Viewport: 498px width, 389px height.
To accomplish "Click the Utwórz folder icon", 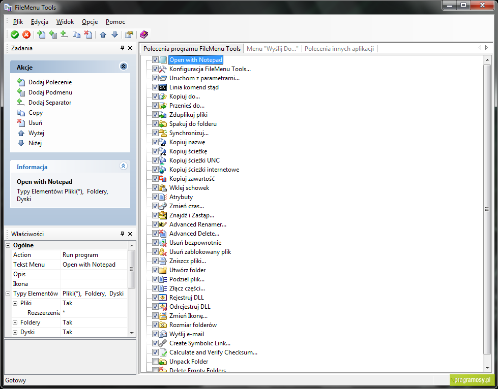I will pyautogui.click(x=163, y=270).
